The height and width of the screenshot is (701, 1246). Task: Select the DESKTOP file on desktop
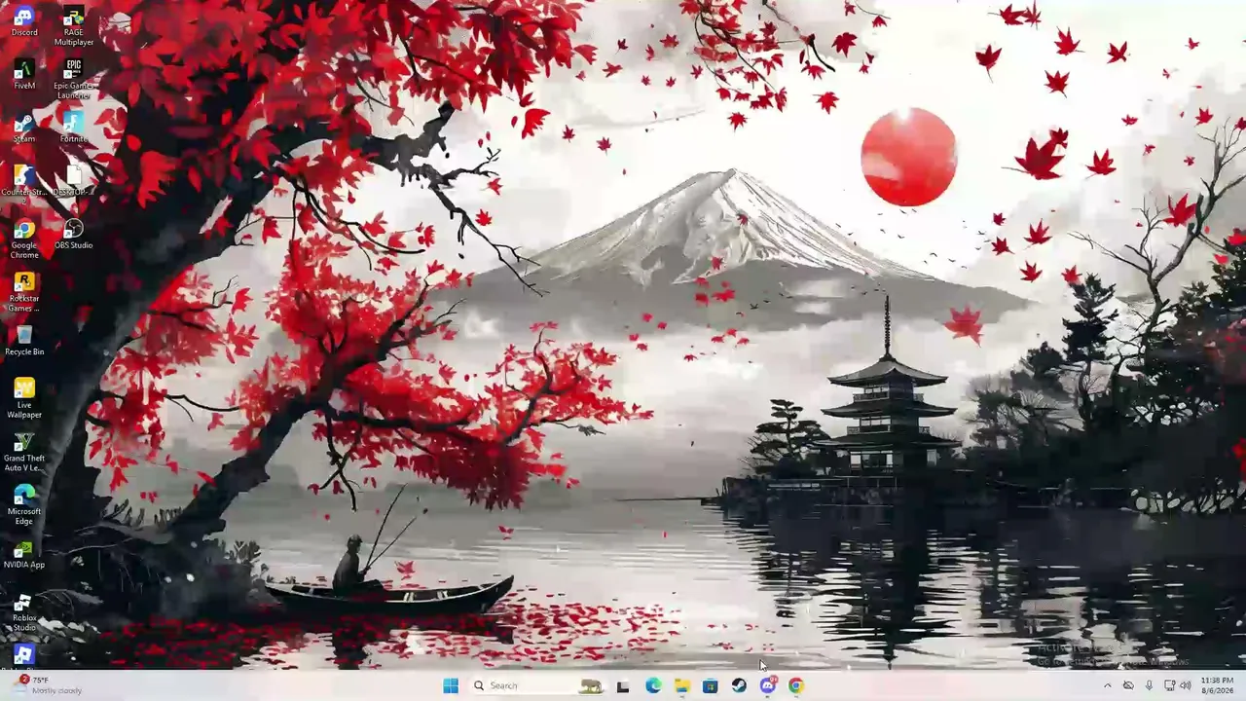coord(74,181)
